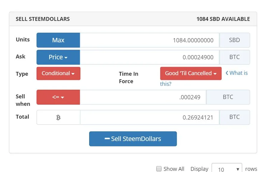
Task: Click the Sell when trigger price field
Action: tap(143, 97)
